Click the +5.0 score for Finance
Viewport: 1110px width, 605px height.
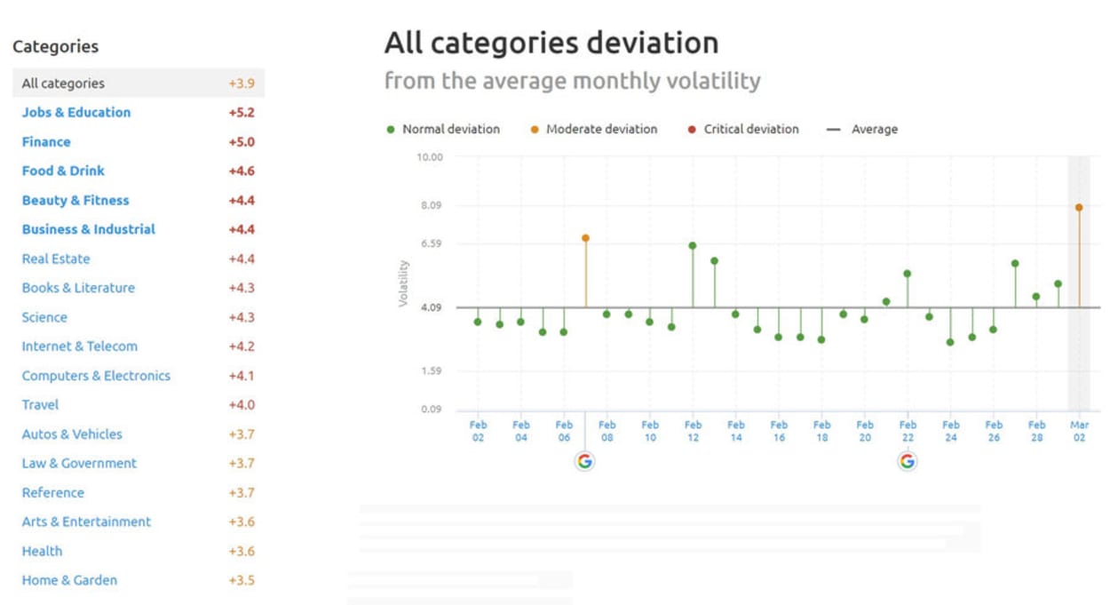[x=241, y=142]
